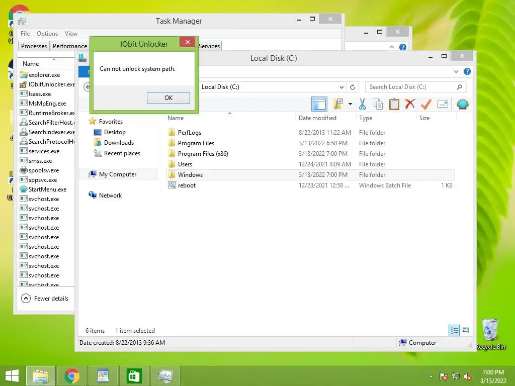Collapse Task Manager with Fewer details
Viewport: 515px width, 386px height.
pos(45,299)
